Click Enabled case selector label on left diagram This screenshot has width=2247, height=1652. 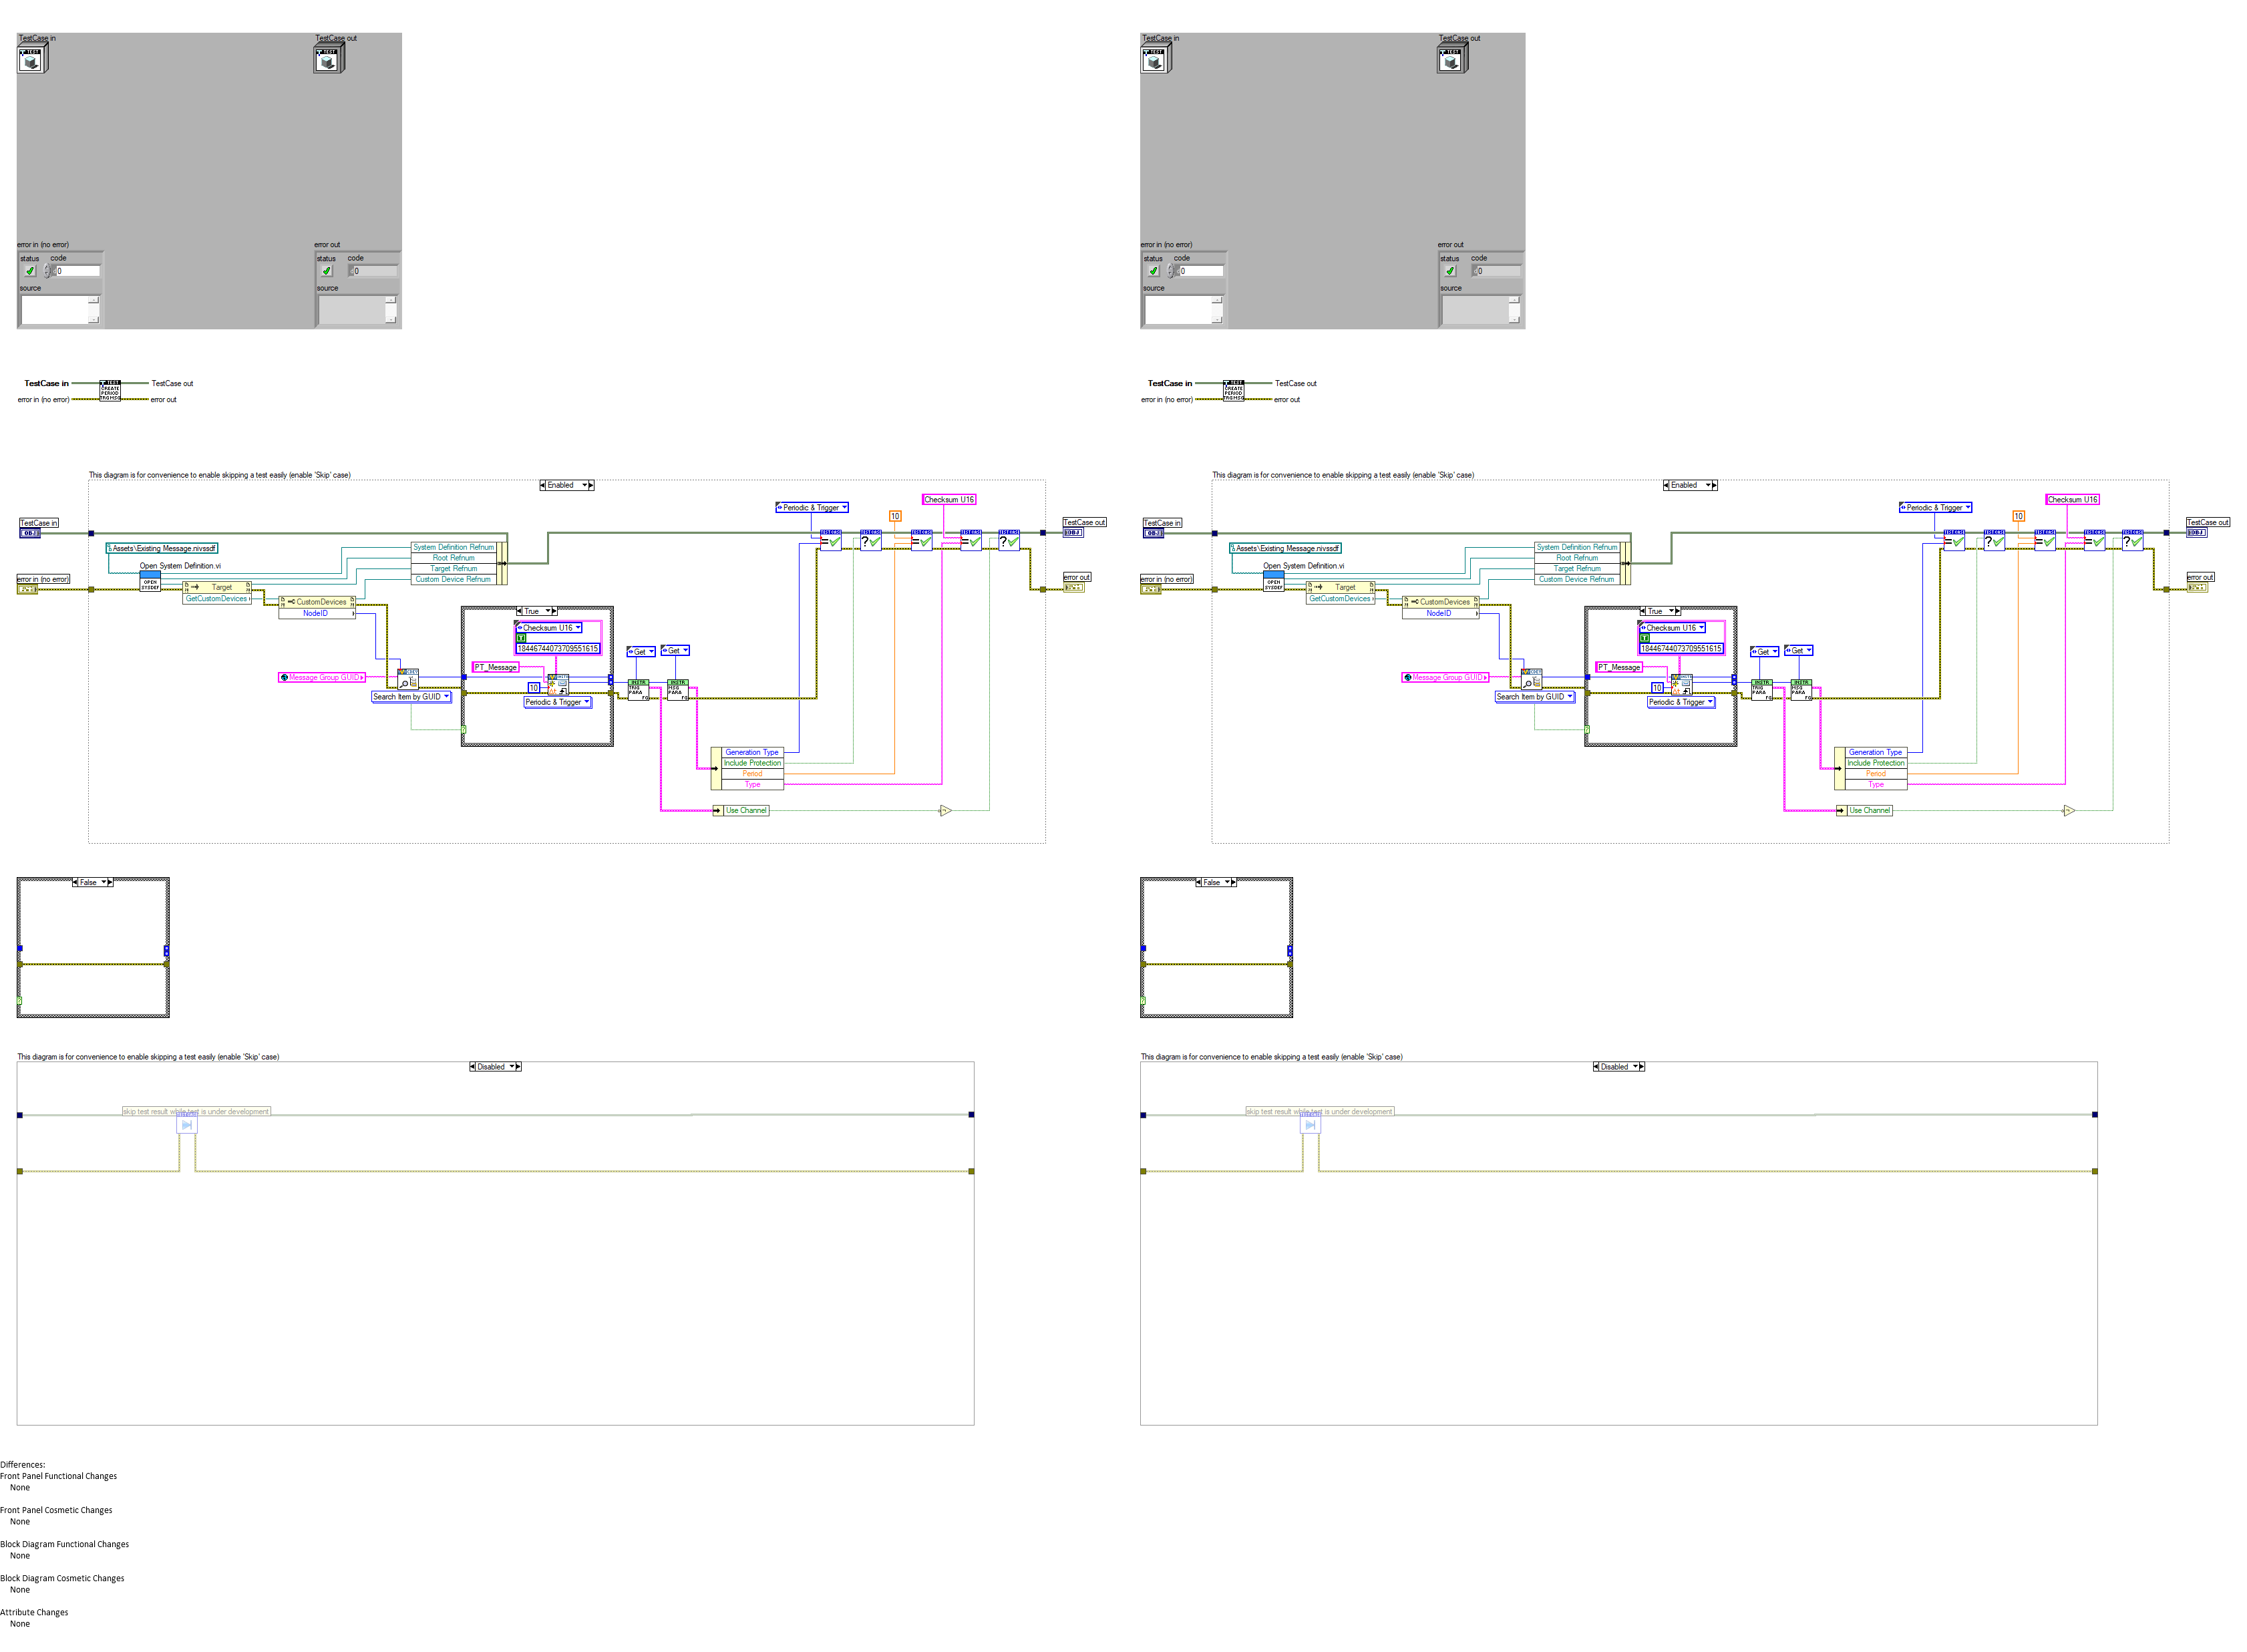(561, 485)
